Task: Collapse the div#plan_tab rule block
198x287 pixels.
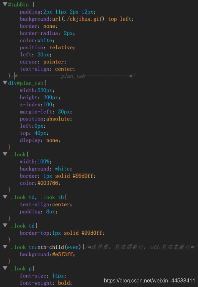Action: click(x=5, y=83)
